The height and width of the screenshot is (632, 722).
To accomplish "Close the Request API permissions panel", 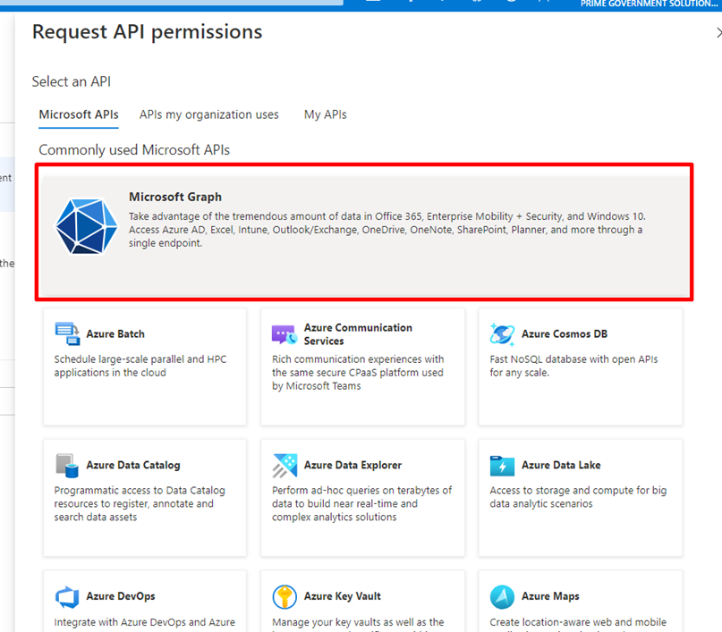I will point(718,33).
